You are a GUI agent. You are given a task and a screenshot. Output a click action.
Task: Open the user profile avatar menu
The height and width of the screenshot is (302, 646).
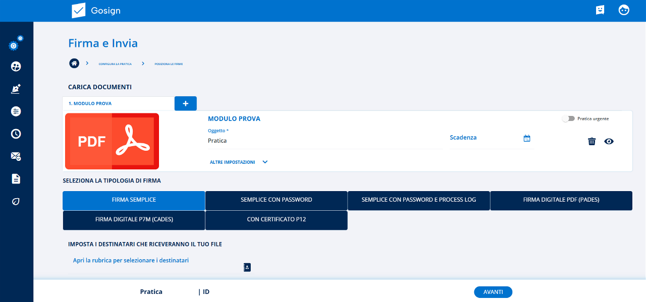624,10
